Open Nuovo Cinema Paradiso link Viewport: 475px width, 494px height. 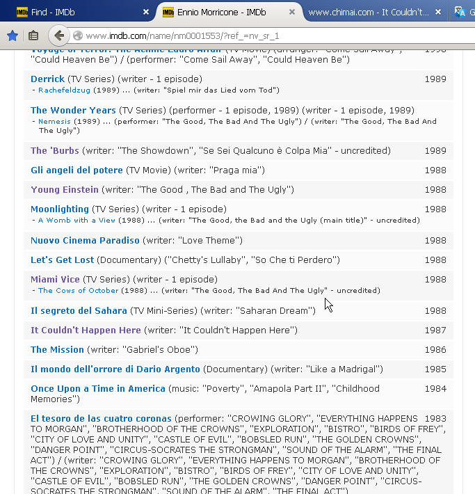click(85, 240)
